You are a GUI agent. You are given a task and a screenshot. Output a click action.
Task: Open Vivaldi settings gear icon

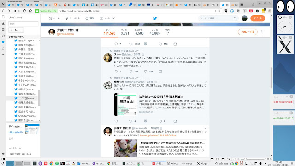click(3, 154)
